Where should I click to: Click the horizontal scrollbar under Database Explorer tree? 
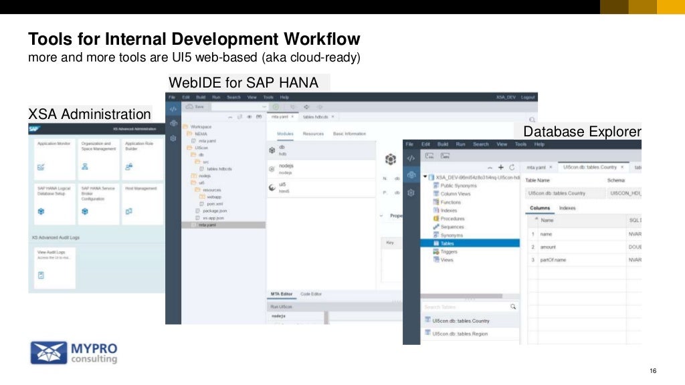click(462, 296)
